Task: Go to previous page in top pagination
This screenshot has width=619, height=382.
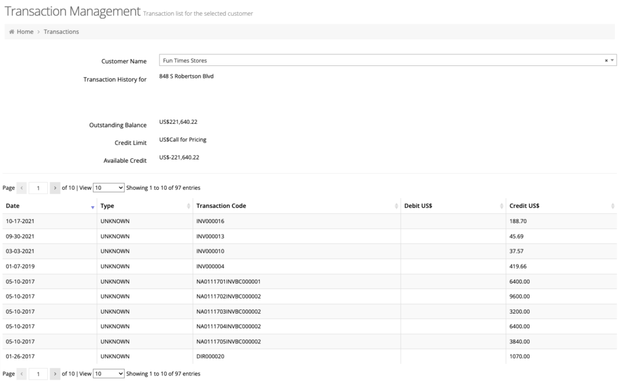Action: click(x=22, y=188)
